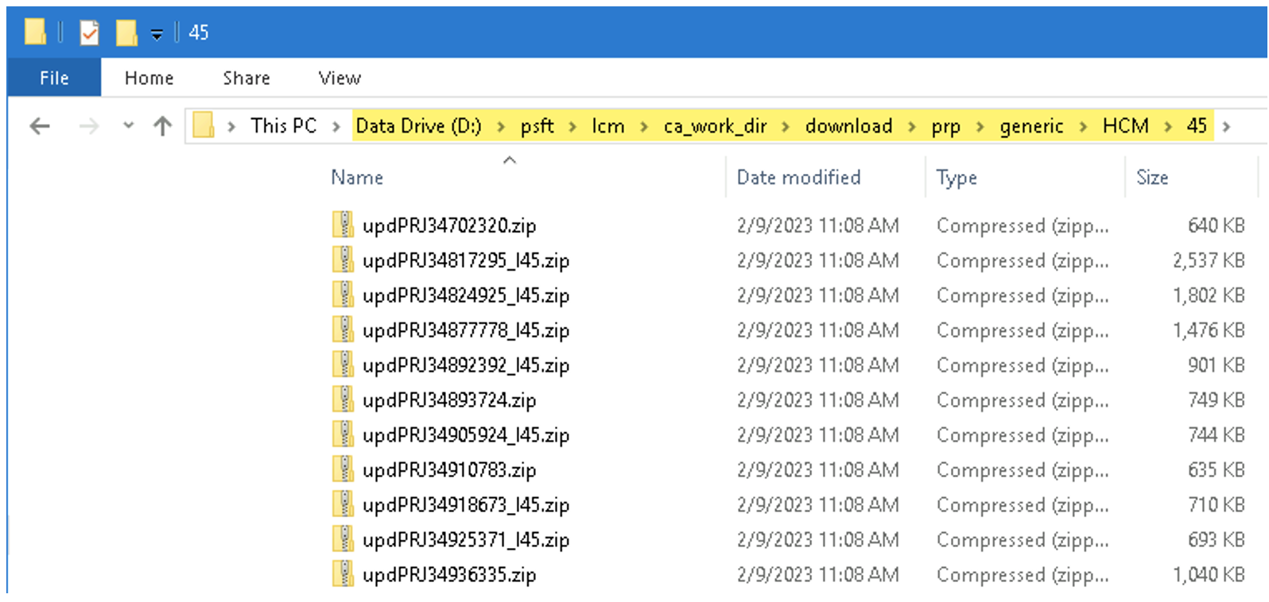1269x602 pixels.
Task: Expand the chevron after the 45 breadcrumb
Action: coord(1226,126)
